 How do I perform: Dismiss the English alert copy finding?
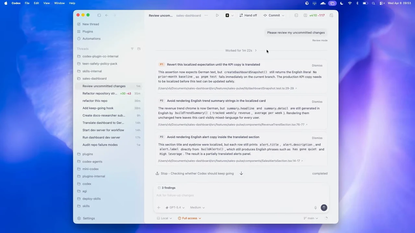pos(317,138)
